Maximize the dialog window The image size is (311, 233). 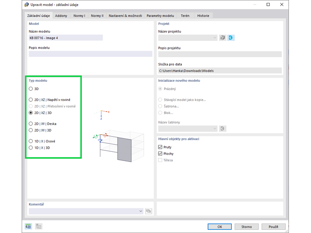[268, 4]
